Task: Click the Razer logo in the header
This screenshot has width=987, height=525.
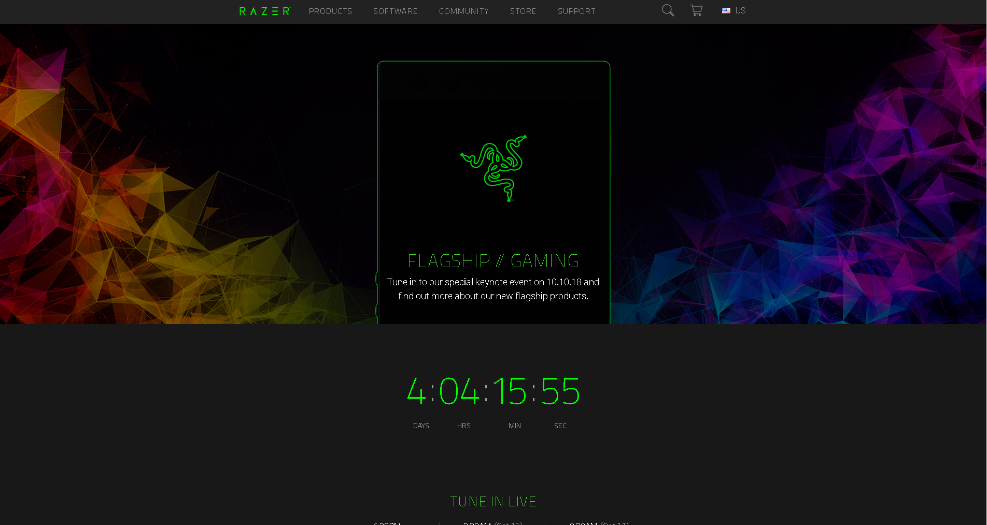Action: pyautogui.click(x=265, y=11)
